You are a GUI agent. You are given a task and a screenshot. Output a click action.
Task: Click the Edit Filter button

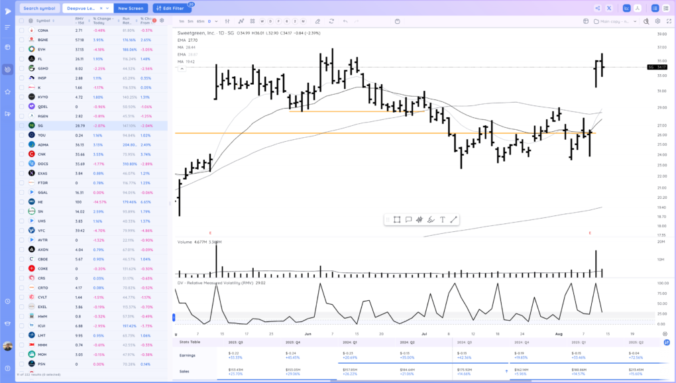click(172, 8)
